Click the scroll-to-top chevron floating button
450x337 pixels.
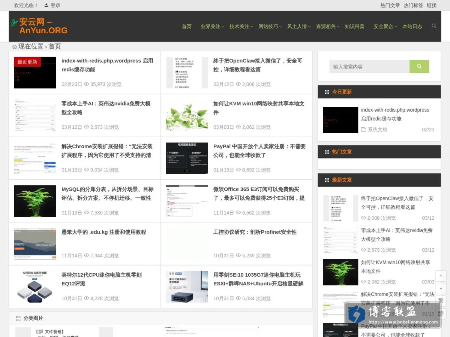point(441,276)
